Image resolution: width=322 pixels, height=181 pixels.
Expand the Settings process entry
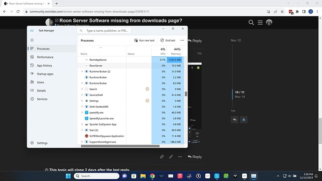click(x=82, y=101)
